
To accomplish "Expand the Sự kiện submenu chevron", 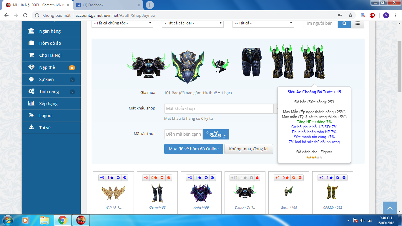I will [72, 80].
